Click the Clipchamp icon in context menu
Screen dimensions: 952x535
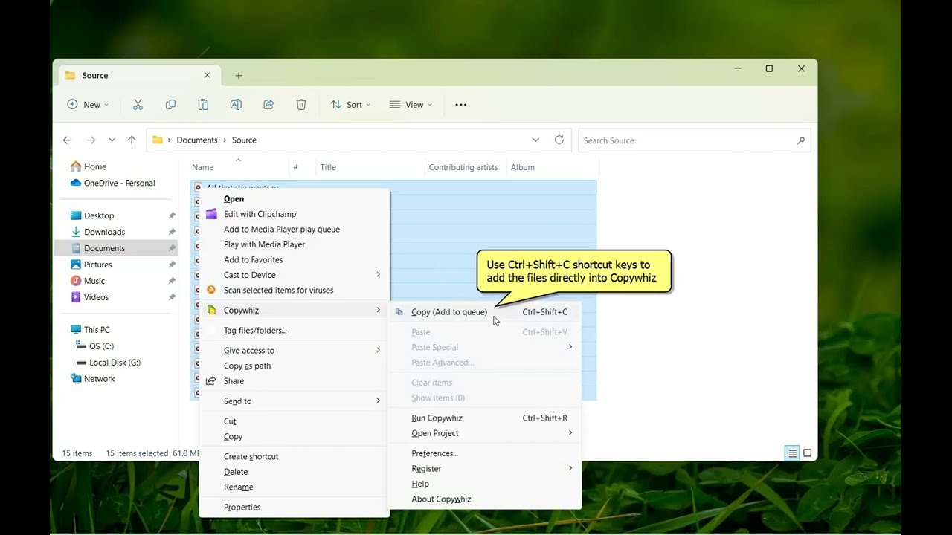[x=211, y=214]
